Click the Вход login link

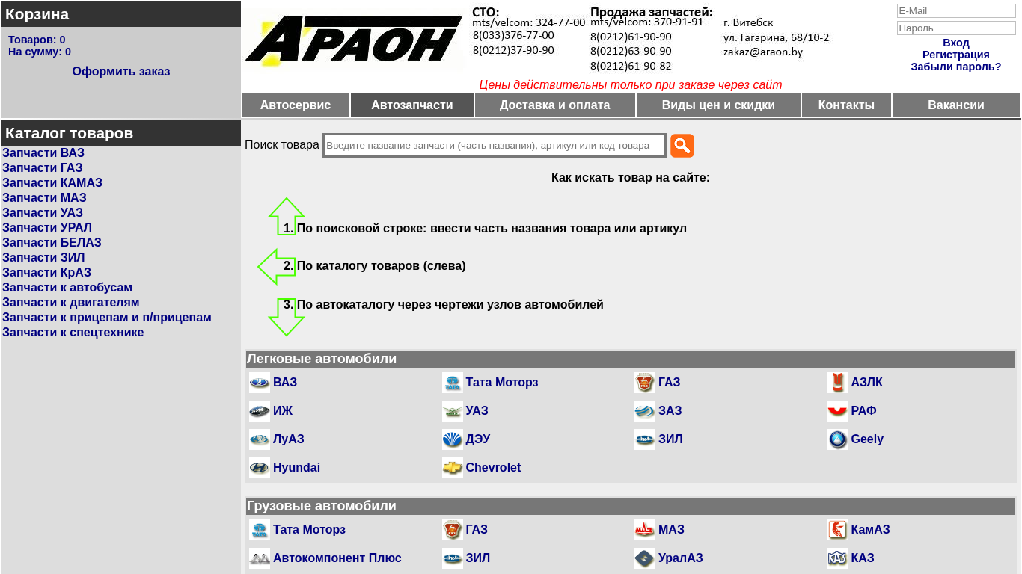[x=956, y=43]
